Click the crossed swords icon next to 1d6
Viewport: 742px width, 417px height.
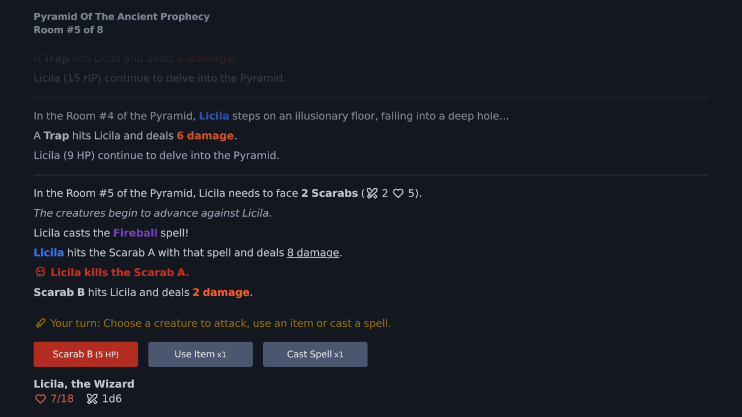pos(92,399)
